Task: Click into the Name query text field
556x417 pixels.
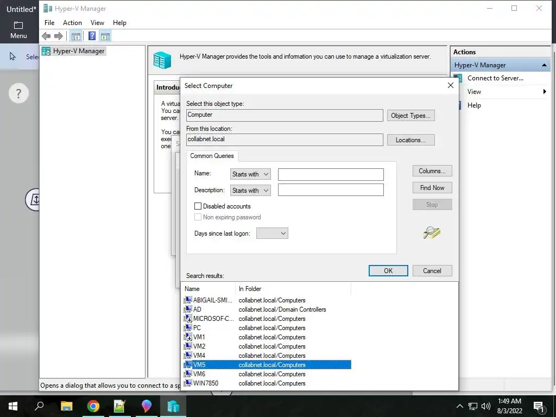Action: pos(331,174)
